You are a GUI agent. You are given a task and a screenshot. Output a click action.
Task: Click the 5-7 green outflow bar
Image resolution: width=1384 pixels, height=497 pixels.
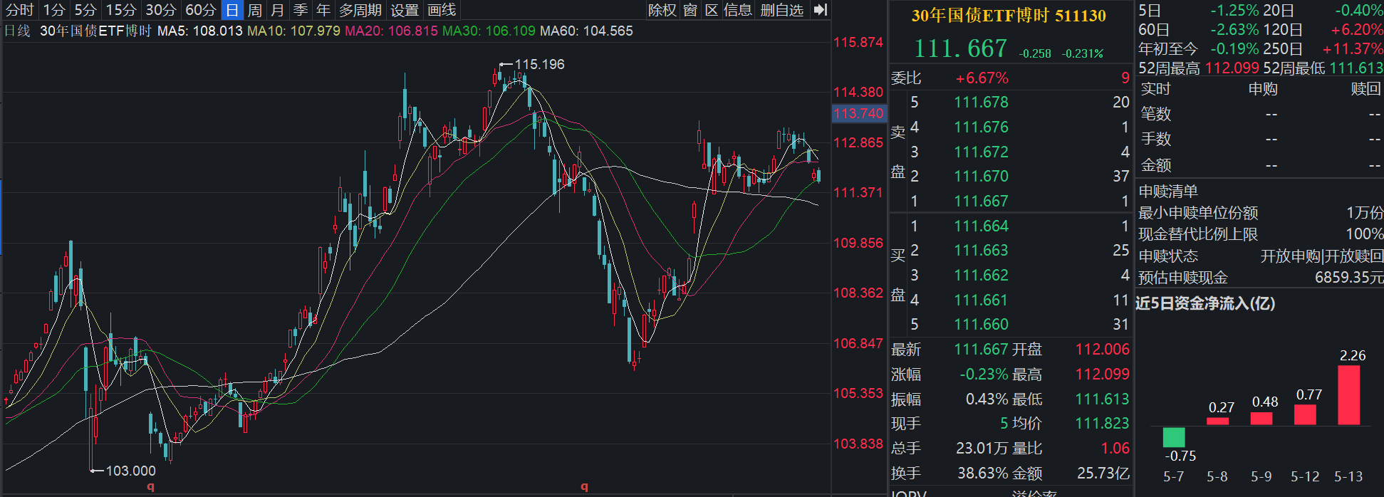(1173, 437)
